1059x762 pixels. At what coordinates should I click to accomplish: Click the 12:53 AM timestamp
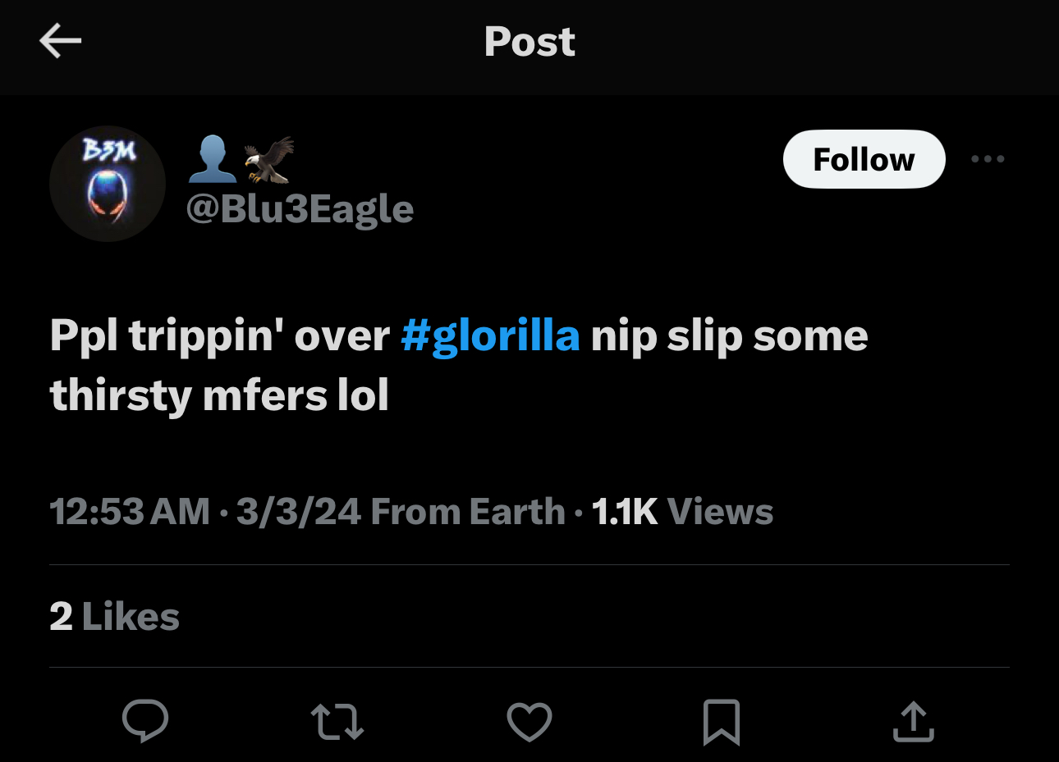coord(129,510)
